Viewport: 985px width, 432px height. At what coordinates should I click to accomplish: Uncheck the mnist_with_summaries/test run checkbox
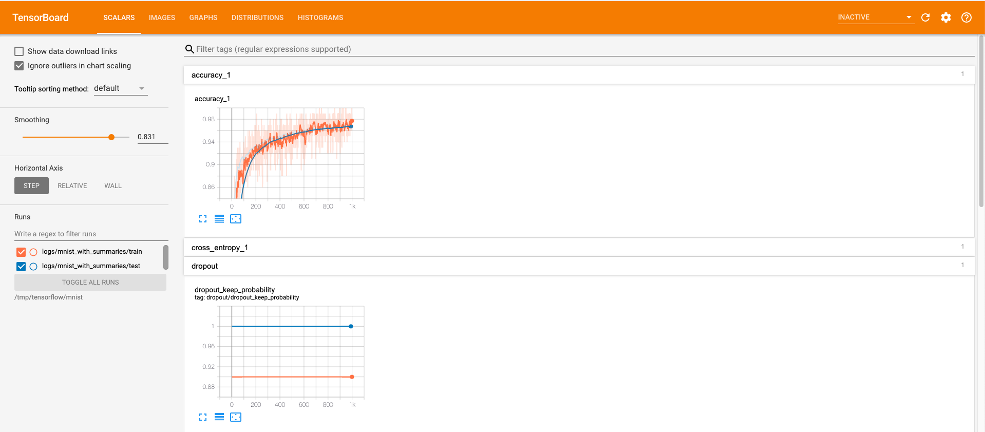pyautogui.click(x=21, y=266)
